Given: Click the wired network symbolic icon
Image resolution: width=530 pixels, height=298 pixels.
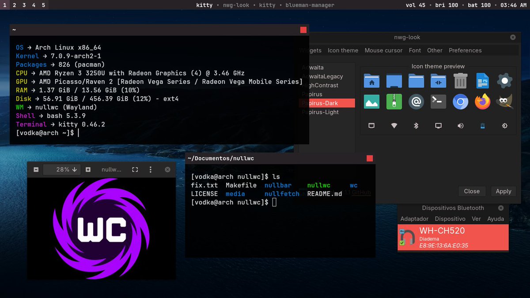Looking at the screenshot, I should pos(372,126).
